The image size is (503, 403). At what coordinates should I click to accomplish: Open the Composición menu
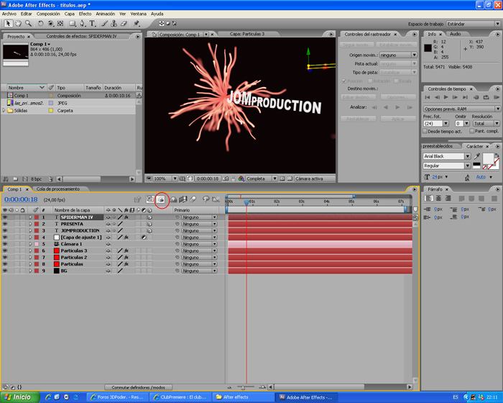pyautogui.click(x=48, y=14)
